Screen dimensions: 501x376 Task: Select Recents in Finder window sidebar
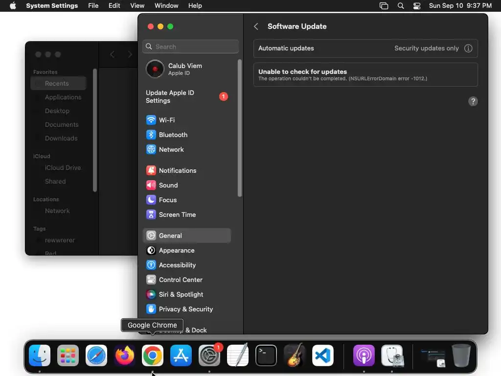click(59, 83)
